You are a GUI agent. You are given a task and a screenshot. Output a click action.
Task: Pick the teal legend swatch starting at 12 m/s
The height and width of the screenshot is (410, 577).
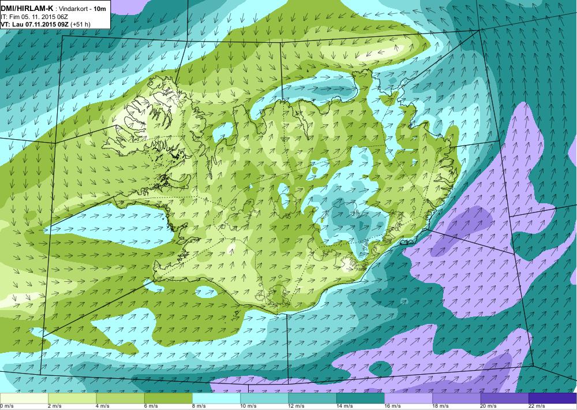pyautogui.click(x=312, y=398)
